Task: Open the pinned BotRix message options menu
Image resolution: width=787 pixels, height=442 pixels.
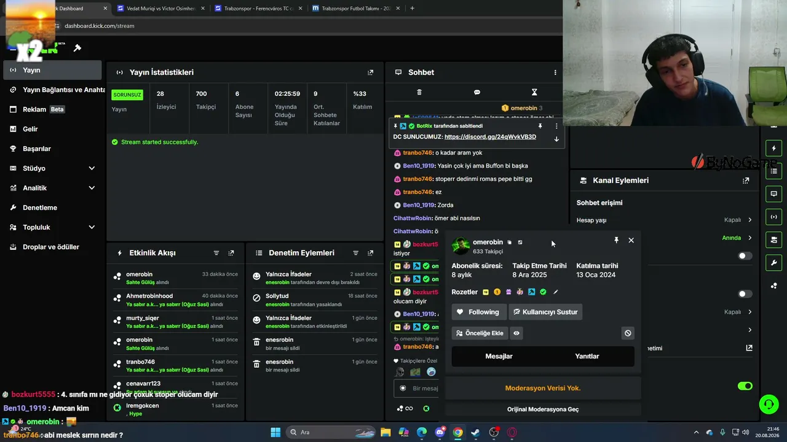Action: (x=556, y=126)
